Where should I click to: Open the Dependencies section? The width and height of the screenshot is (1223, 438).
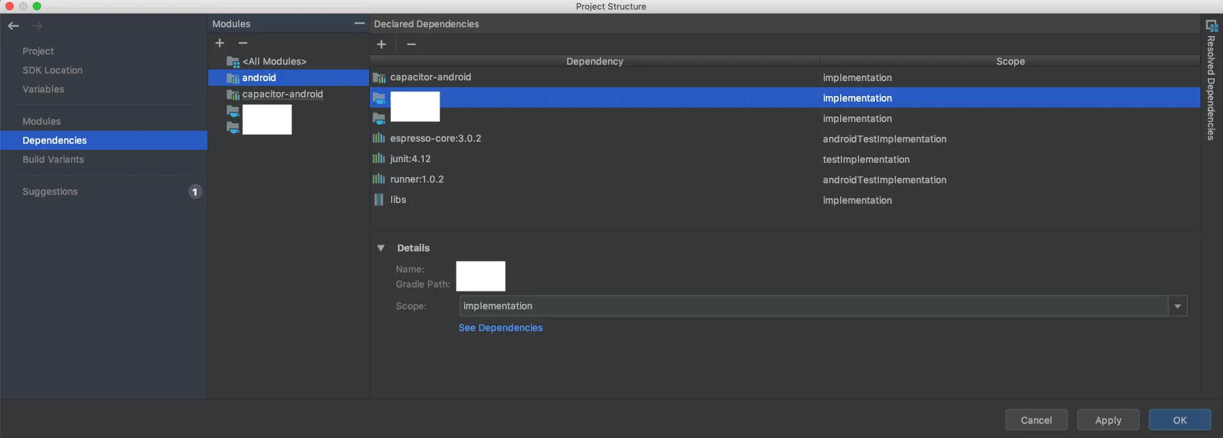coord(104,140)
